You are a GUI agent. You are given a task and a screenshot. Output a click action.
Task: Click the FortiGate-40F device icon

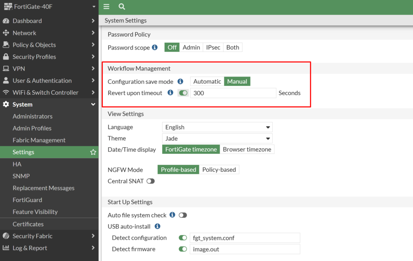tap(8, 6)
